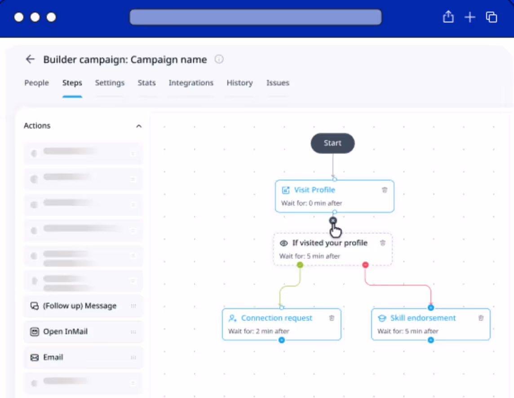The width and height of the screenshot is (514, 398).
Task: Delete the Connection request step
Action: point(332,318)
